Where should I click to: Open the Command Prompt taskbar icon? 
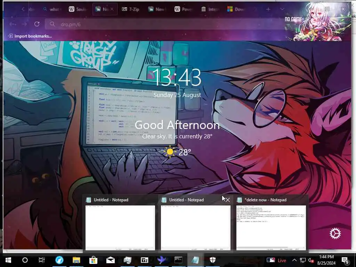178,260
